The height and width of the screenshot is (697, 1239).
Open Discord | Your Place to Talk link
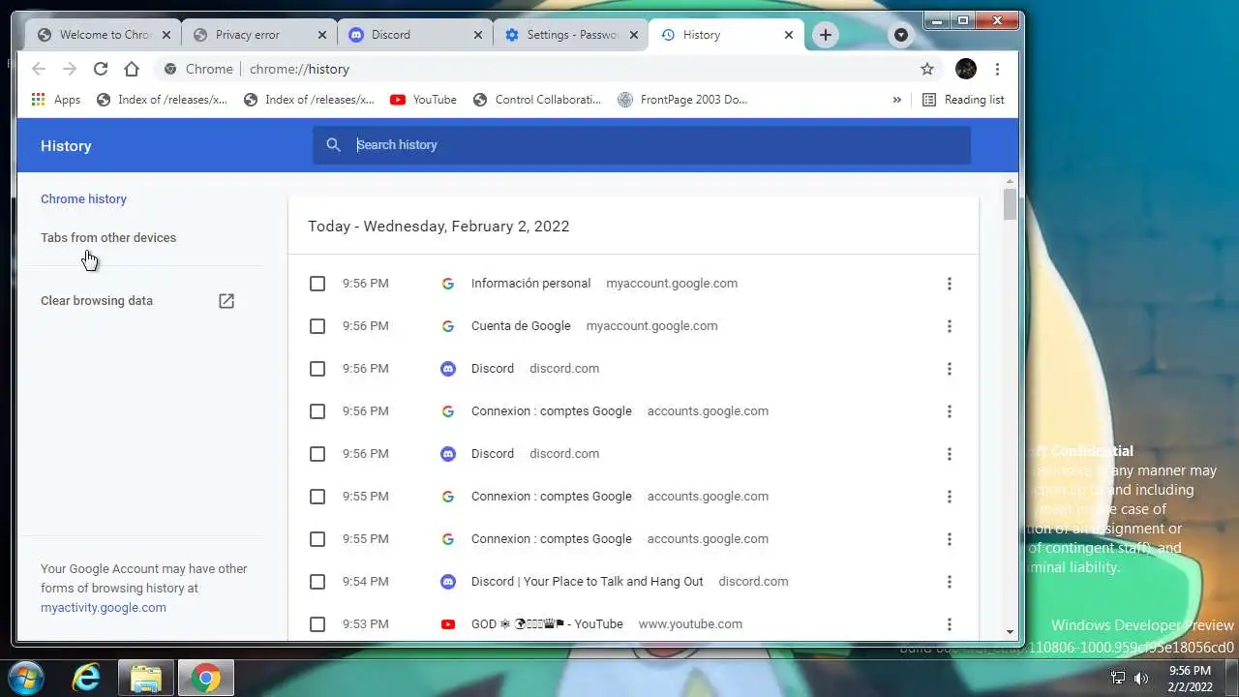pyautogui.click(x=588, y=582)
